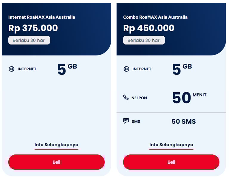Click the phone Nelpon icon
This screenshot has width=229, height=180.
pyautogui.click(x=126, y=97)
